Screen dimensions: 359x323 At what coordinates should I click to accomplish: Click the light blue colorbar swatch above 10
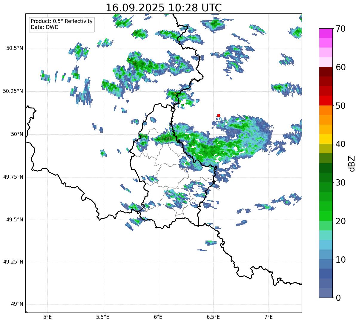326,245
